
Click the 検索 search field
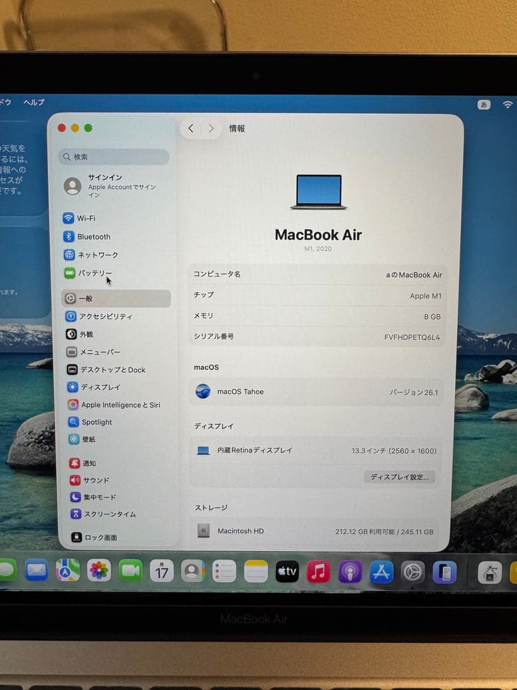point(113,157)
